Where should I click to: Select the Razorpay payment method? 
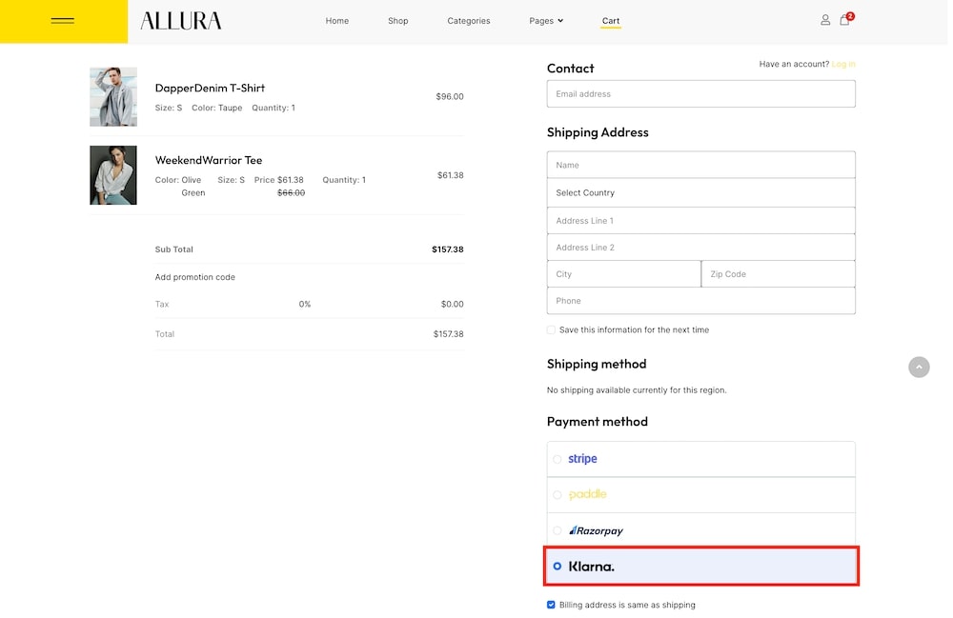click(558, 530)
